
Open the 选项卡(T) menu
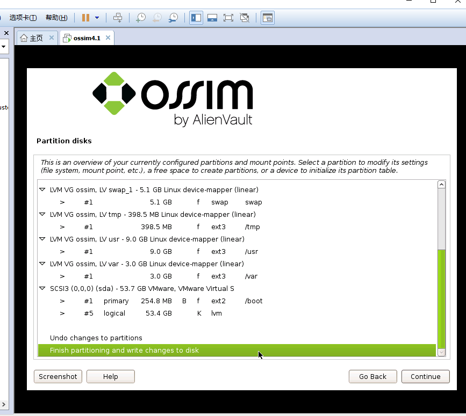(x=23, y=18)
